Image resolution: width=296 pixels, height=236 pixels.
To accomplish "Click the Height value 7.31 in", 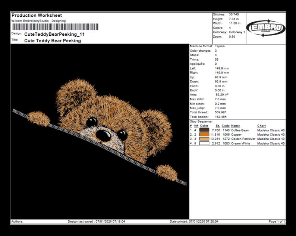I will 234,19.
